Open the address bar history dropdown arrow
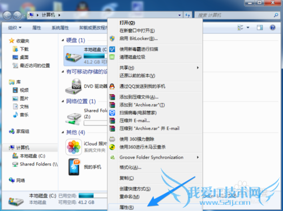This screenshot has width=283, height=211. [179, 15]
